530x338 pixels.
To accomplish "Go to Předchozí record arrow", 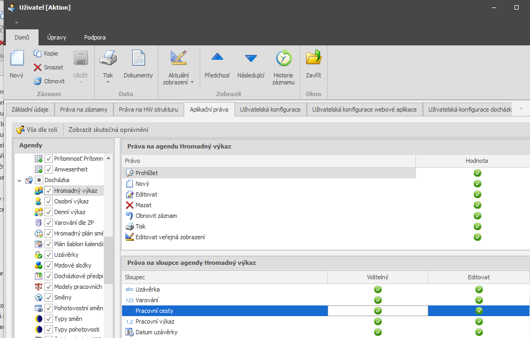I will coord(217,57).
